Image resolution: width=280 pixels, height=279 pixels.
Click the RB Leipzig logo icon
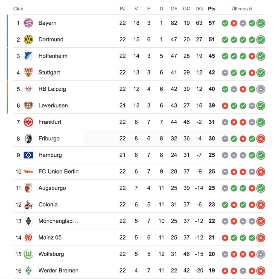[28, 89]
